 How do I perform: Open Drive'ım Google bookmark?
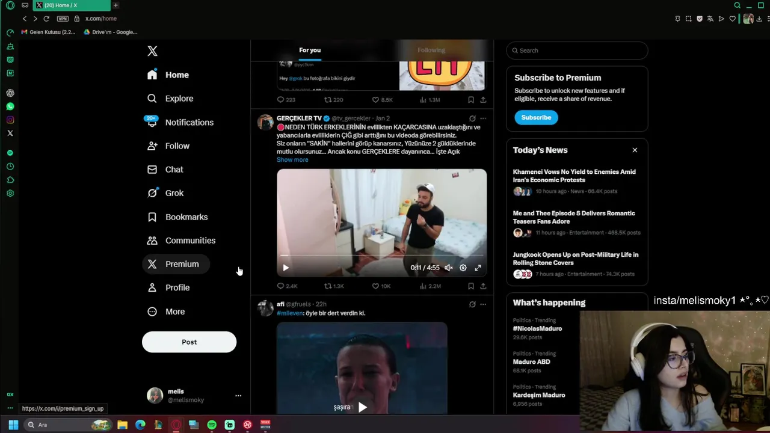(x=111, y=32)
